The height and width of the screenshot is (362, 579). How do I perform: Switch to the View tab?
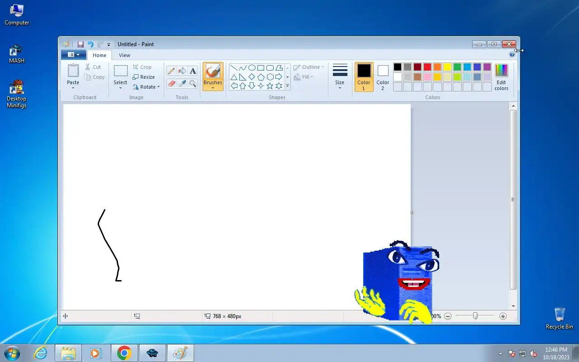(x=124, y=55)
